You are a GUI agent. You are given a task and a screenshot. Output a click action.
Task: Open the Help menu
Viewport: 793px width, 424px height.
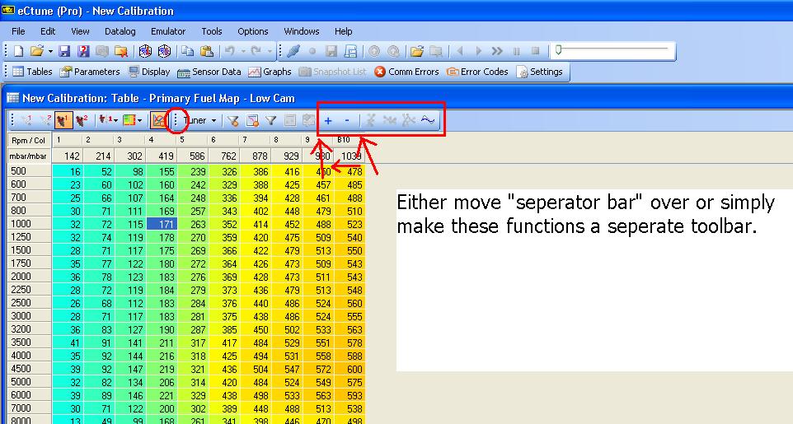tap(344, 31)
